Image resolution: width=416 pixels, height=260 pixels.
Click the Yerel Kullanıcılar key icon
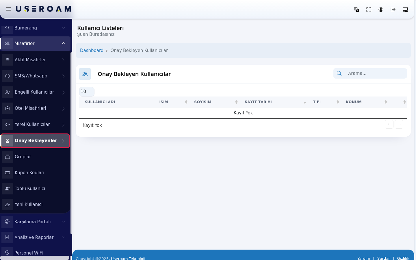coord(8,125)
